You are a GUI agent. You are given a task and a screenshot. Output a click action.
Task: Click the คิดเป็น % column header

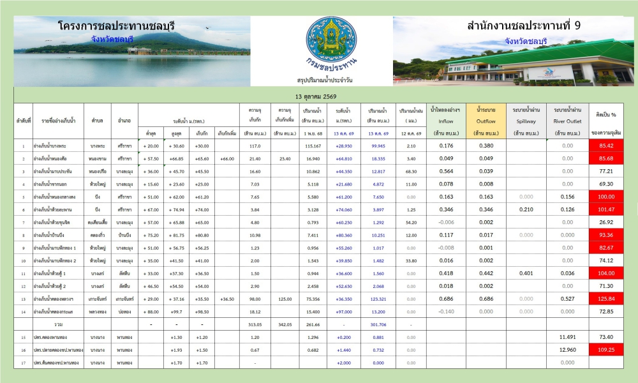(x=606, y=121)
